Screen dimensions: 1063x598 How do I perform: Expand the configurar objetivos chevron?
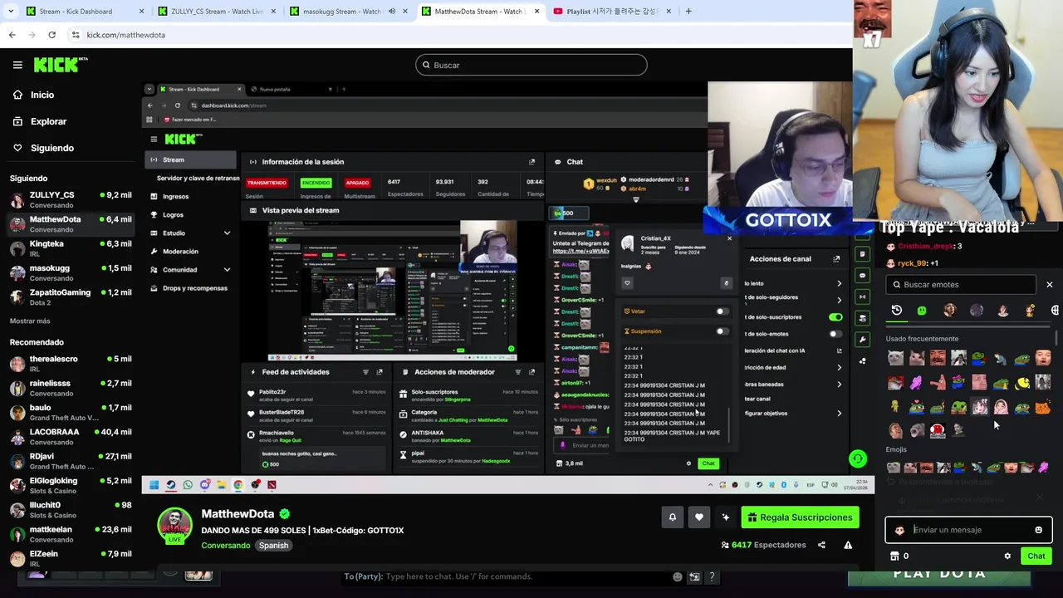pyautogui.click(x=839, y=414)
